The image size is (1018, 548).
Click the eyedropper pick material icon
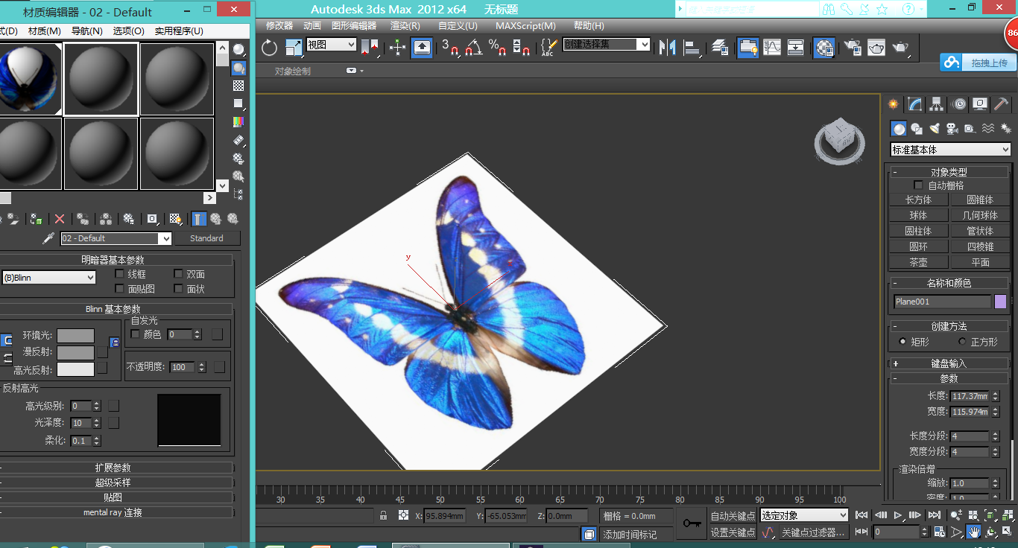[48, 238]
